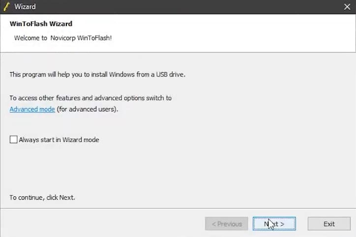Enable Always start in Wizard mode checkbox
Viewport: 356px width, 237px height.
(13, 140)
